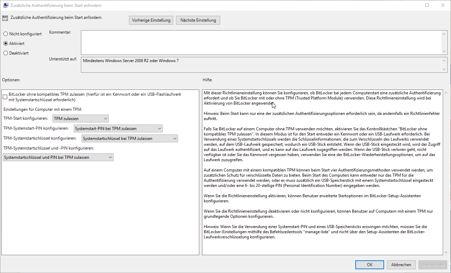Click the Hilfe label
Screen dimensions: 451x273
pyautogui.click(x=208, y=80)
